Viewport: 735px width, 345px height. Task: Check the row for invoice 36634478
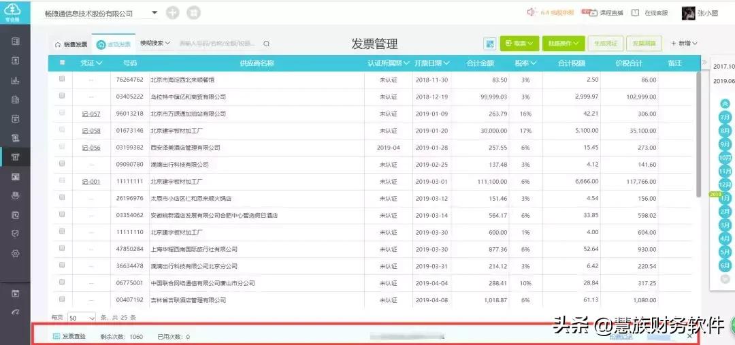coord(62,265)
